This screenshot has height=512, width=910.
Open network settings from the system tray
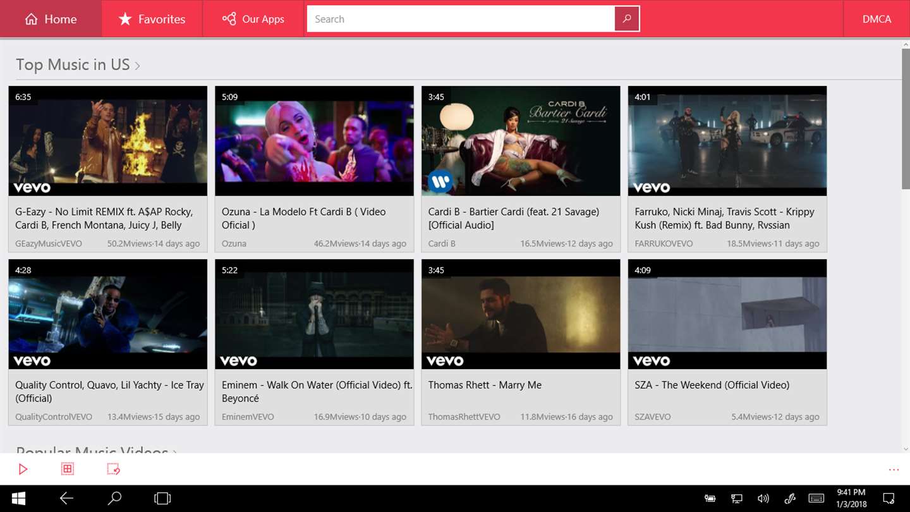737,499
